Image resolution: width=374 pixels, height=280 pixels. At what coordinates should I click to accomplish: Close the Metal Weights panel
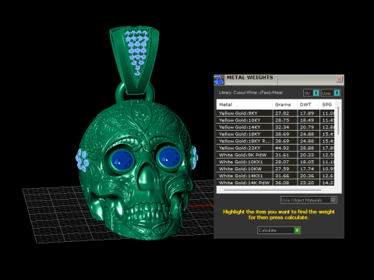point(339,79)
